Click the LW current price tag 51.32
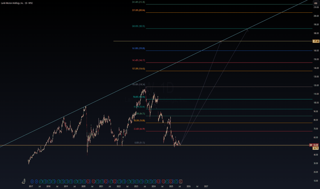Image resolution: width=320 pixels, height=189 pixels. click(x=314, y=145)
